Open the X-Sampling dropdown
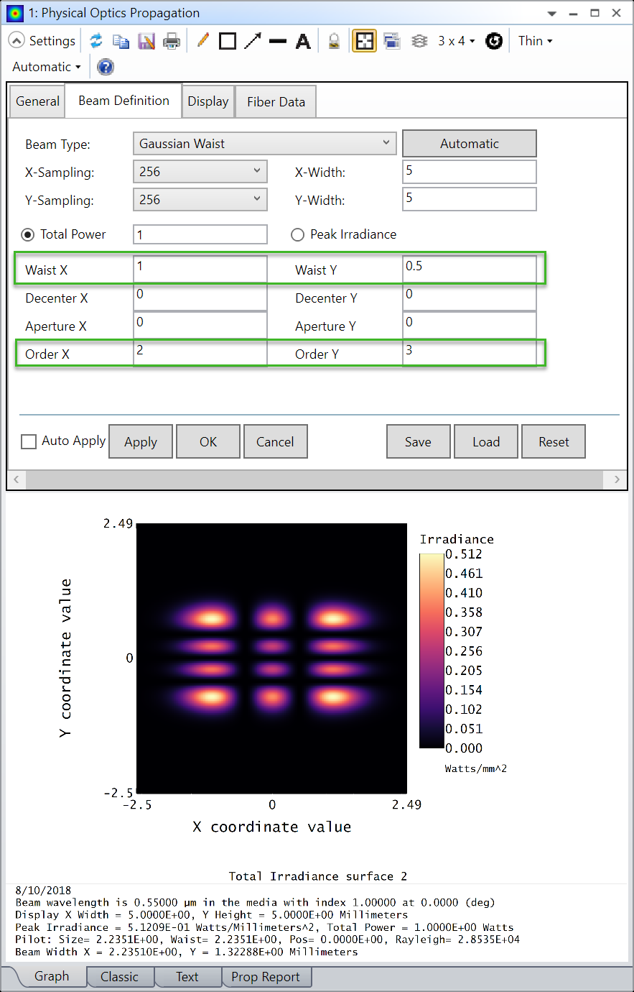 click(x=200, y=172)
